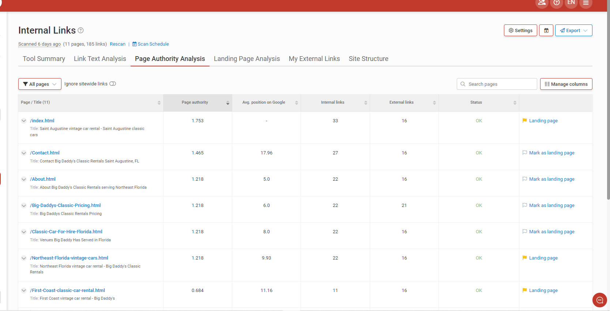Open the calendar schedule icon button
The width and height of the screenshot is (610, 311).
pyautogui.click(x=546, y=30)
